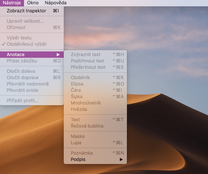The image size is (208, 174).
Task: Click Přidat záložku item
Action: (32, 61)
